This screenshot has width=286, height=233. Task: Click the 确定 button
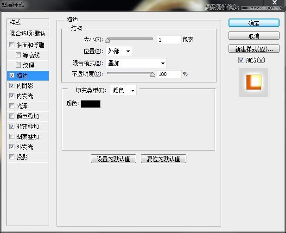[x=254, y=23]
